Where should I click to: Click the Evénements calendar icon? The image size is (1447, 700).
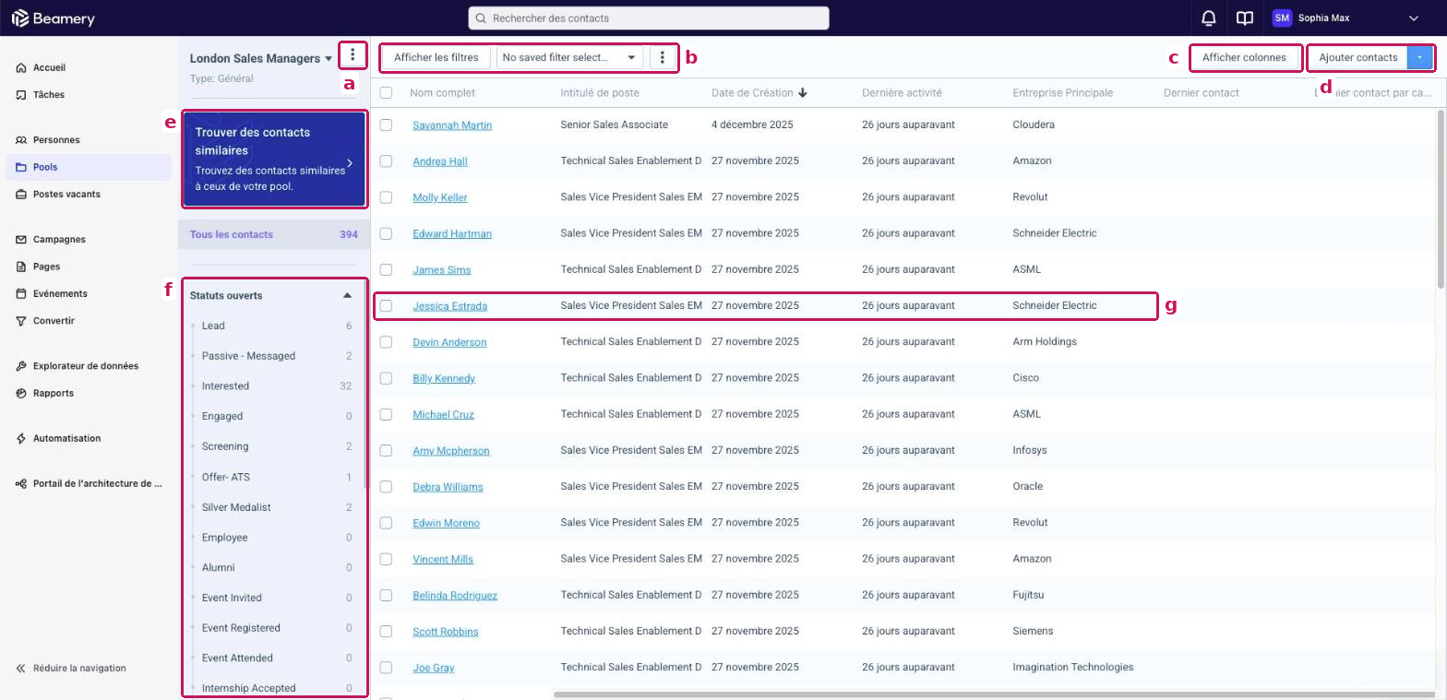[21, 294]
